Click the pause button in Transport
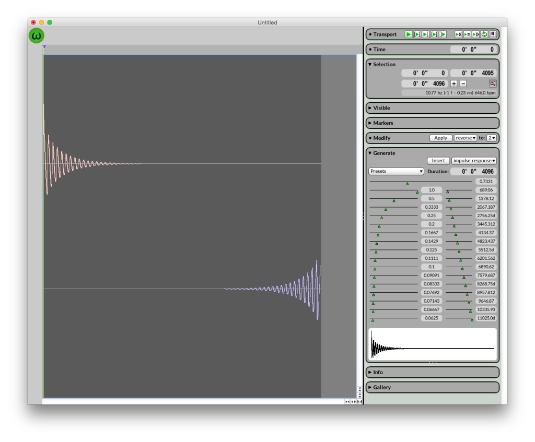The width and height of the screenshot is (535, 442). [493, 34]
